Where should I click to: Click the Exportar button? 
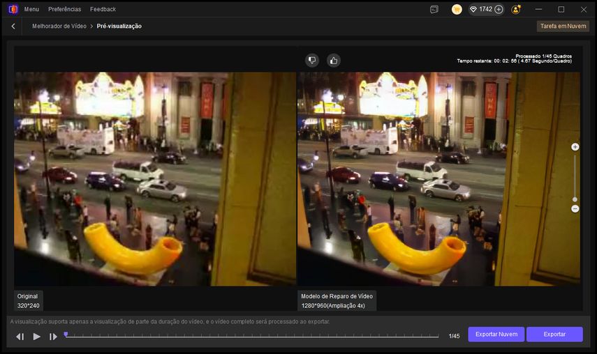pyautogui.click(x=554, y=334)
